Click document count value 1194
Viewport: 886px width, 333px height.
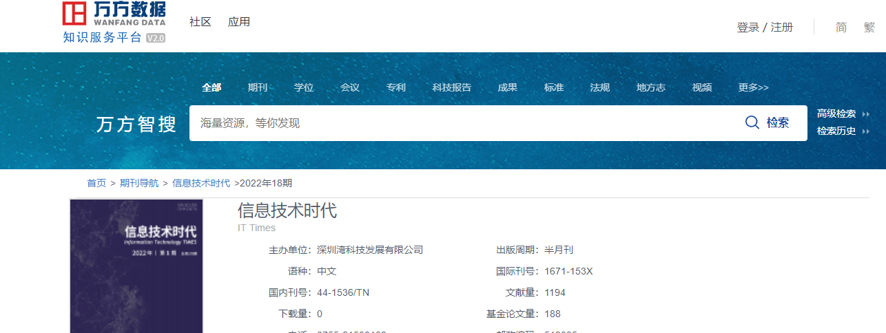[555, 292]
